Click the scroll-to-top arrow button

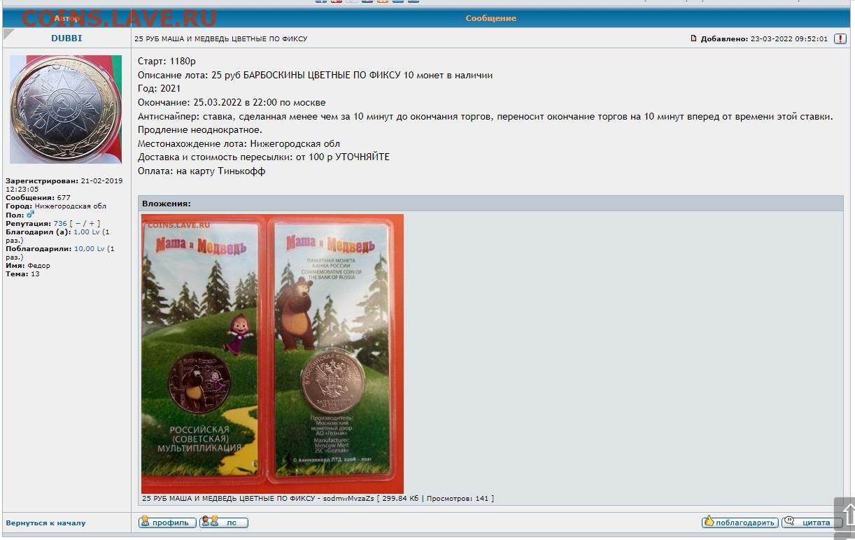coord(846,516)
